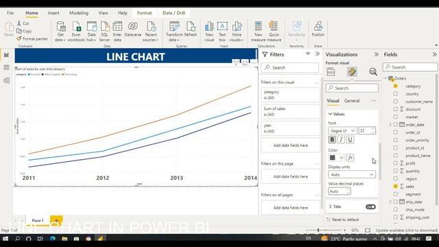The width and height of the screenshot is (439, 247).
Task: Insert a Text box
Action: [x=222, y=32]
